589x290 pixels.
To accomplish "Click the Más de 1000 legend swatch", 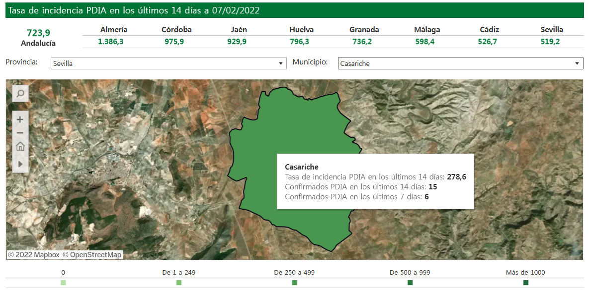I will (525, 283).
